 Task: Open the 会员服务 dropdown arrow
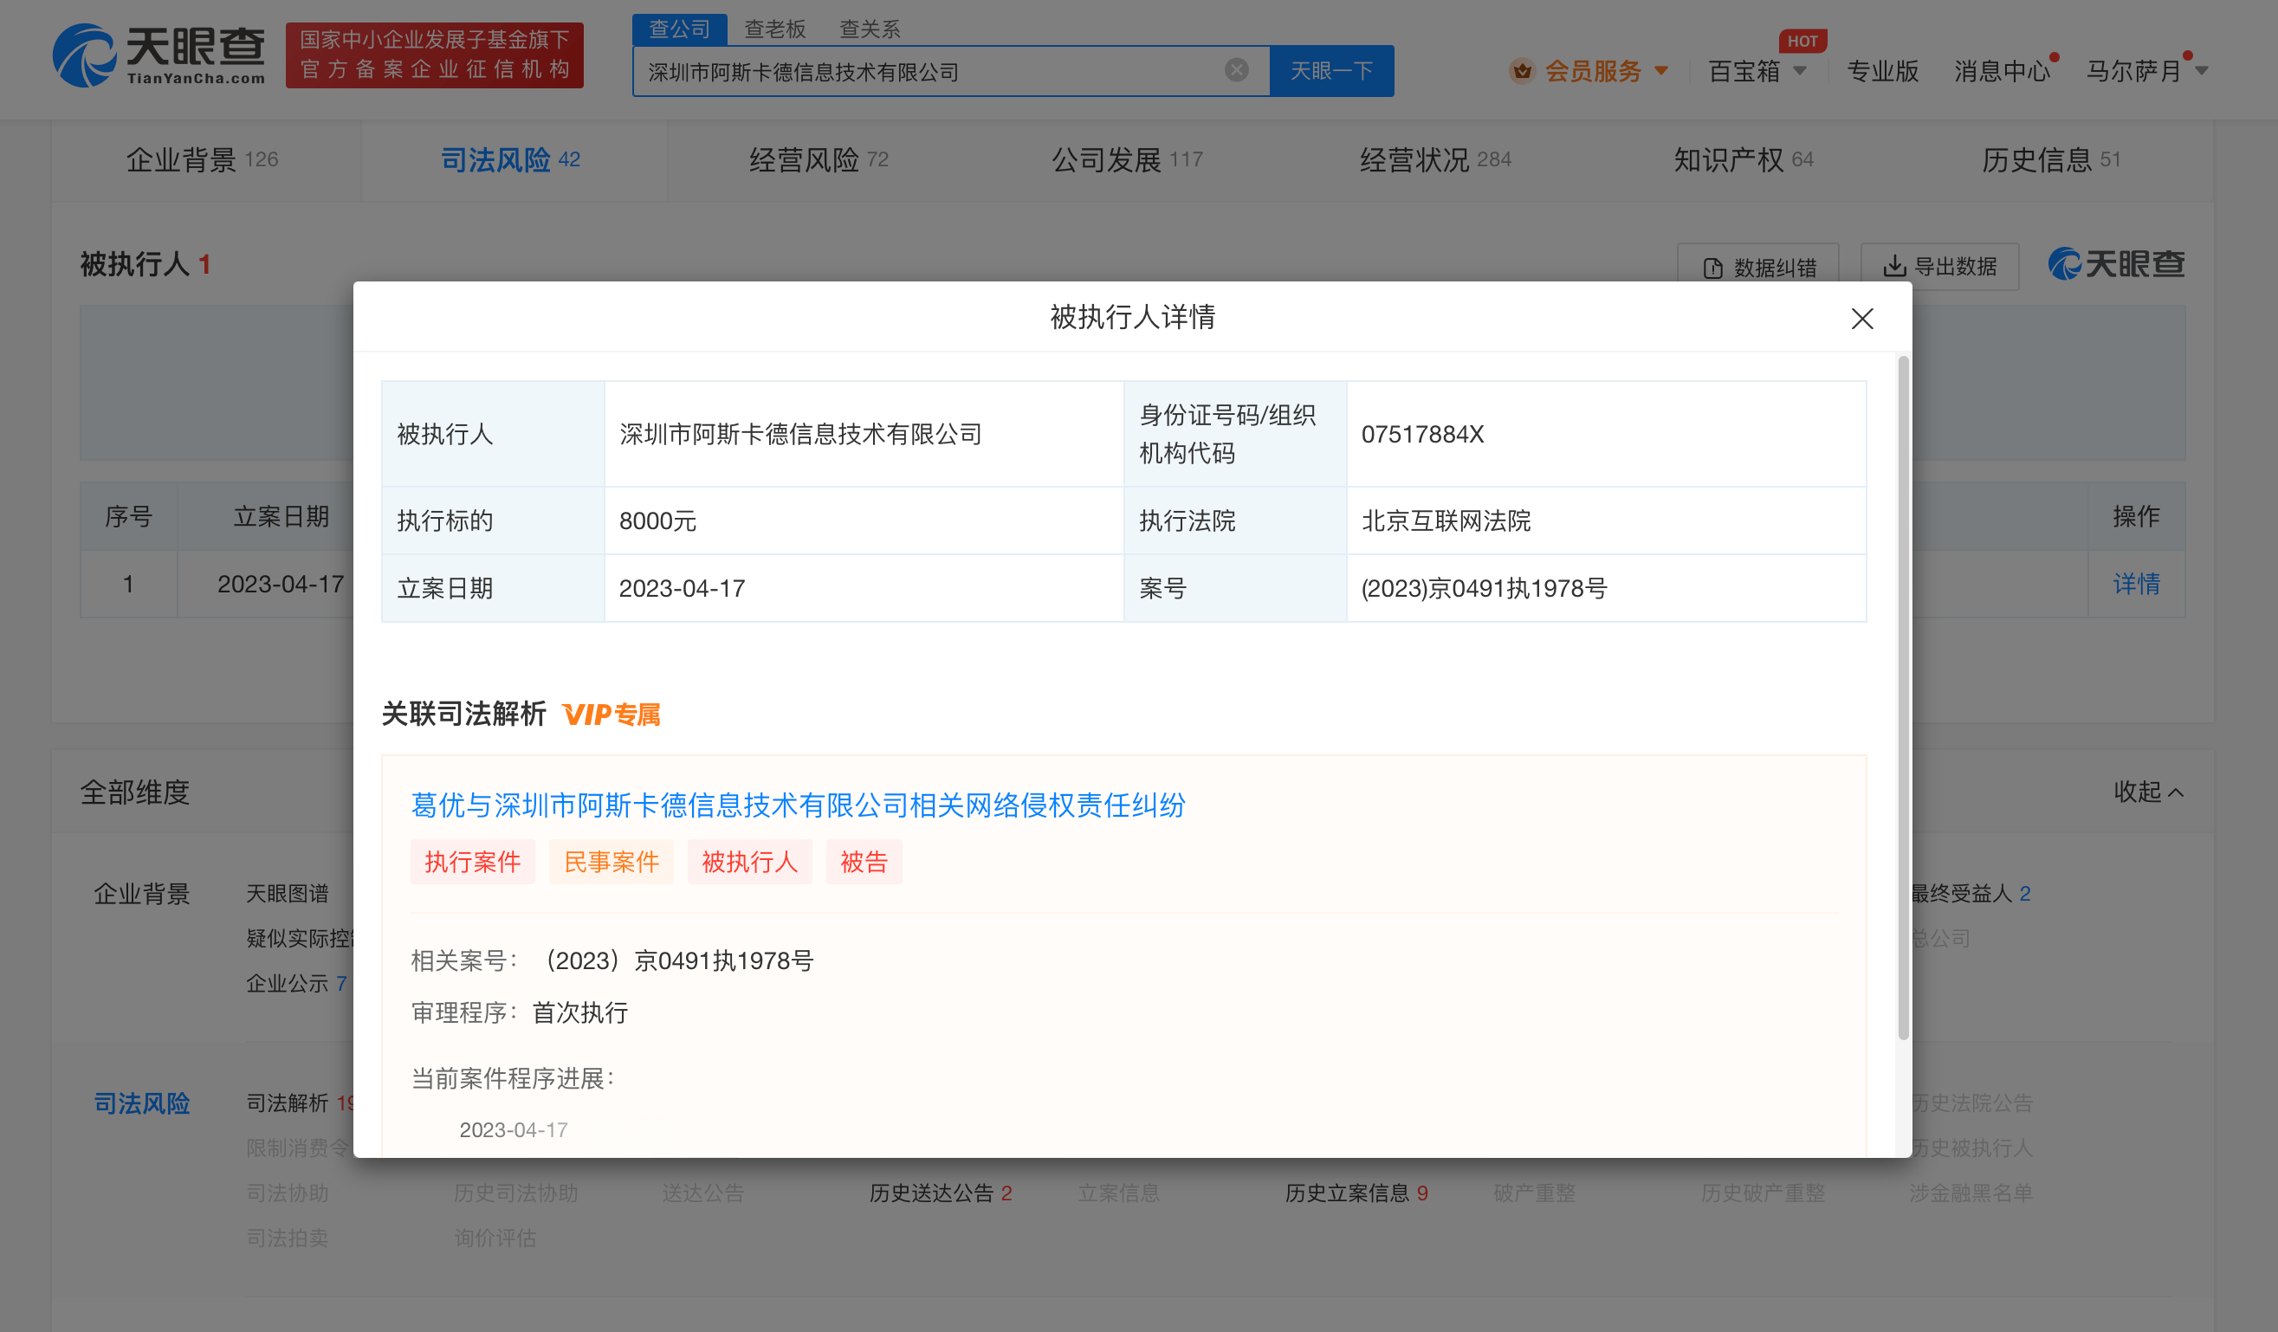point(1660,70)
